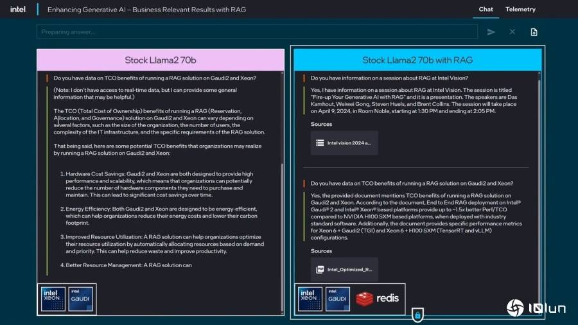Click the Improved Resource Utilization list item
The width and height of the screenshot is (578, 325).
point(162,244)
